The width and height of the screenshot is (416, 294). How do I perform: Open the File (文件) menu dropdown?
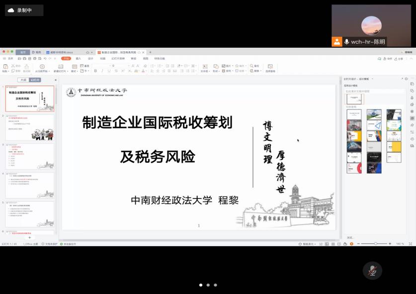10,58
